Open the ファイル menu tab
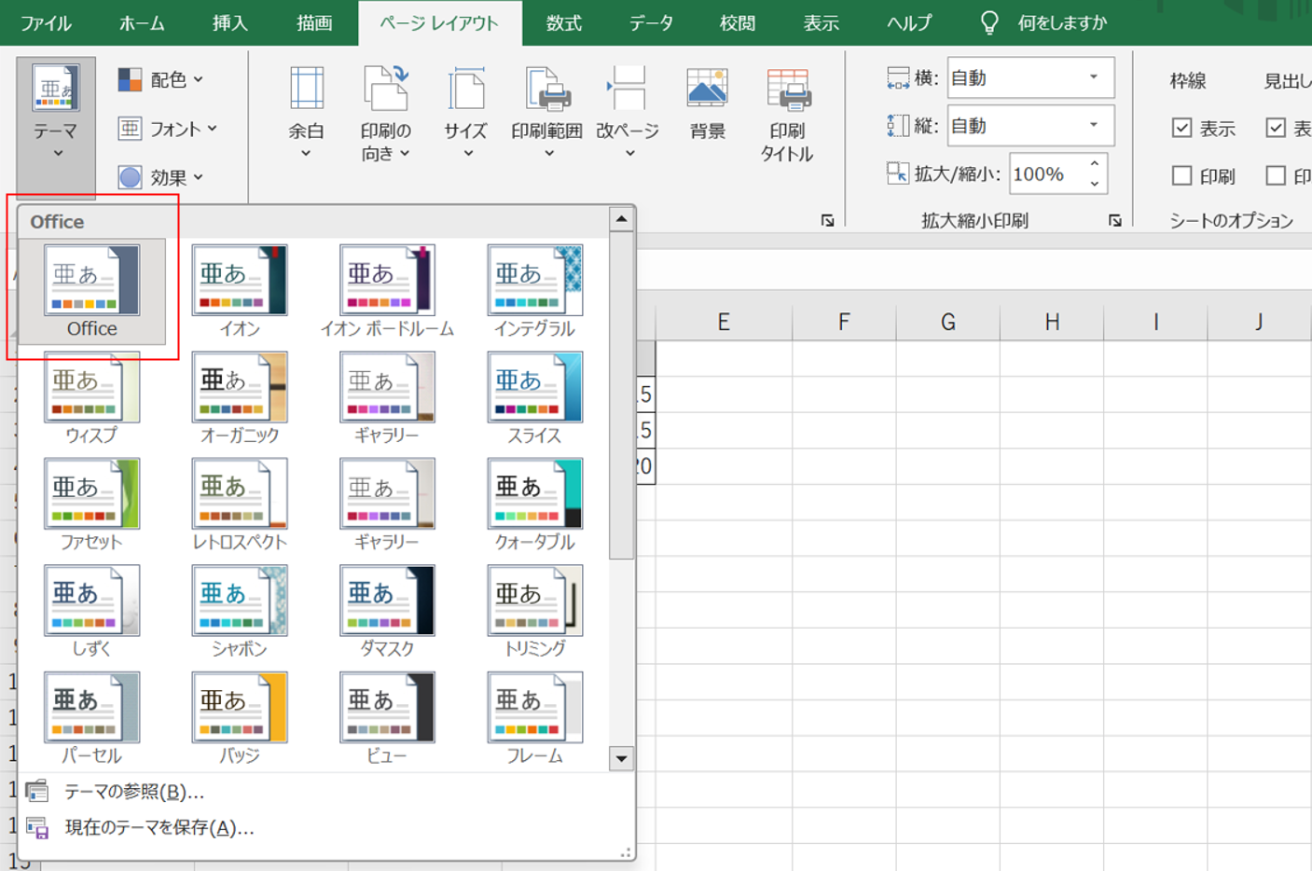The image size is (1312, 871). [46, 23]
